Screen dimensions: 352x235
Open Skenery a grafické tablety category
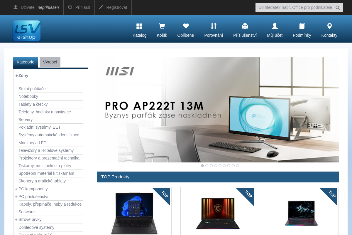pos(42,181)
